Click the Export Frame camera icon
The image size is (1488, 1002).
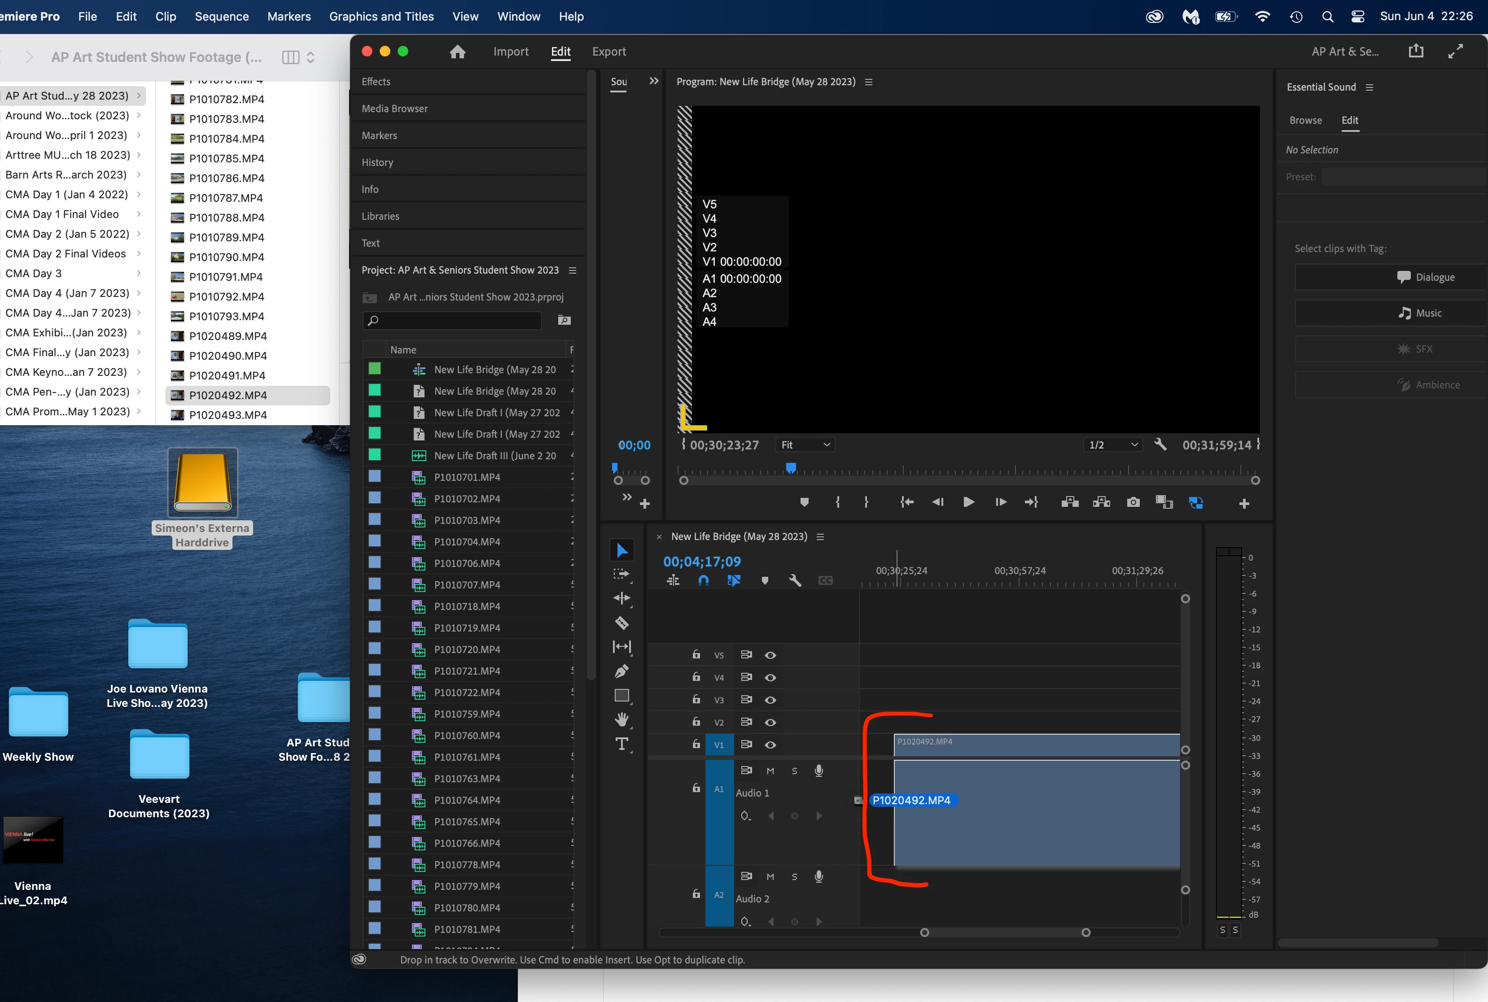(1133, 502)
